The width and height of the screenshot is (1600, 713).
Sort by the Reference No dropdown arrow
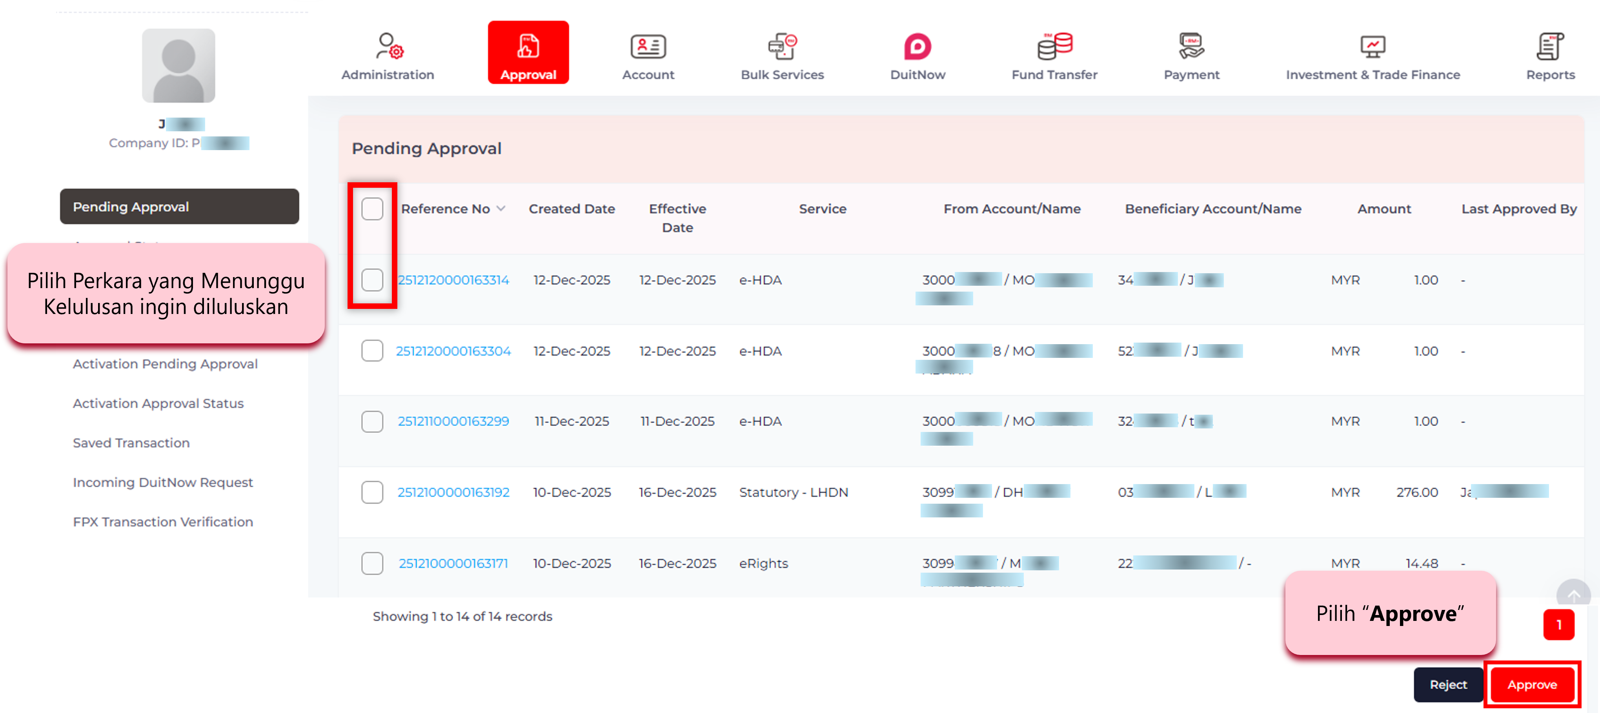(501, 209)
